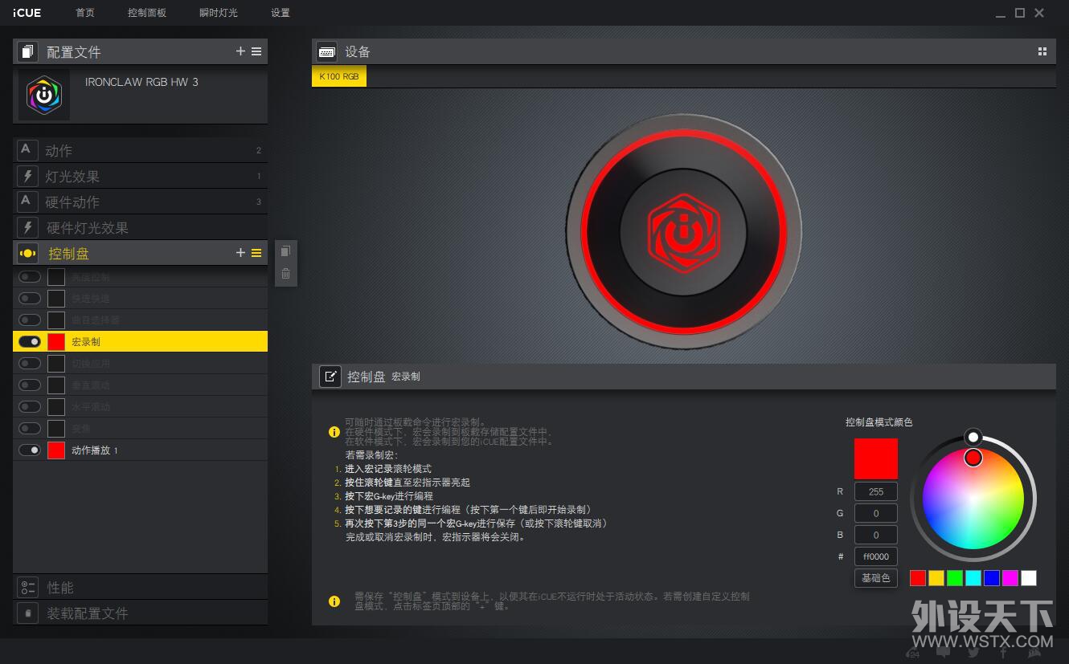This screenshot has height=664, width=1069.
Task: Expand the 装载配置文件 section
Action: (x=141, y=613)
